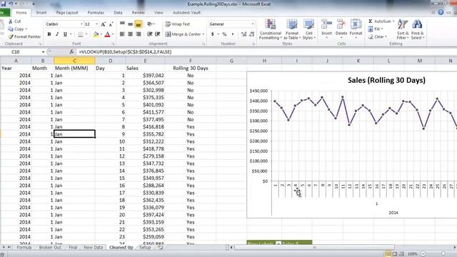Open Sort & Filter menu
Viewport: 457px width, 257px height.
pos(403,29)
